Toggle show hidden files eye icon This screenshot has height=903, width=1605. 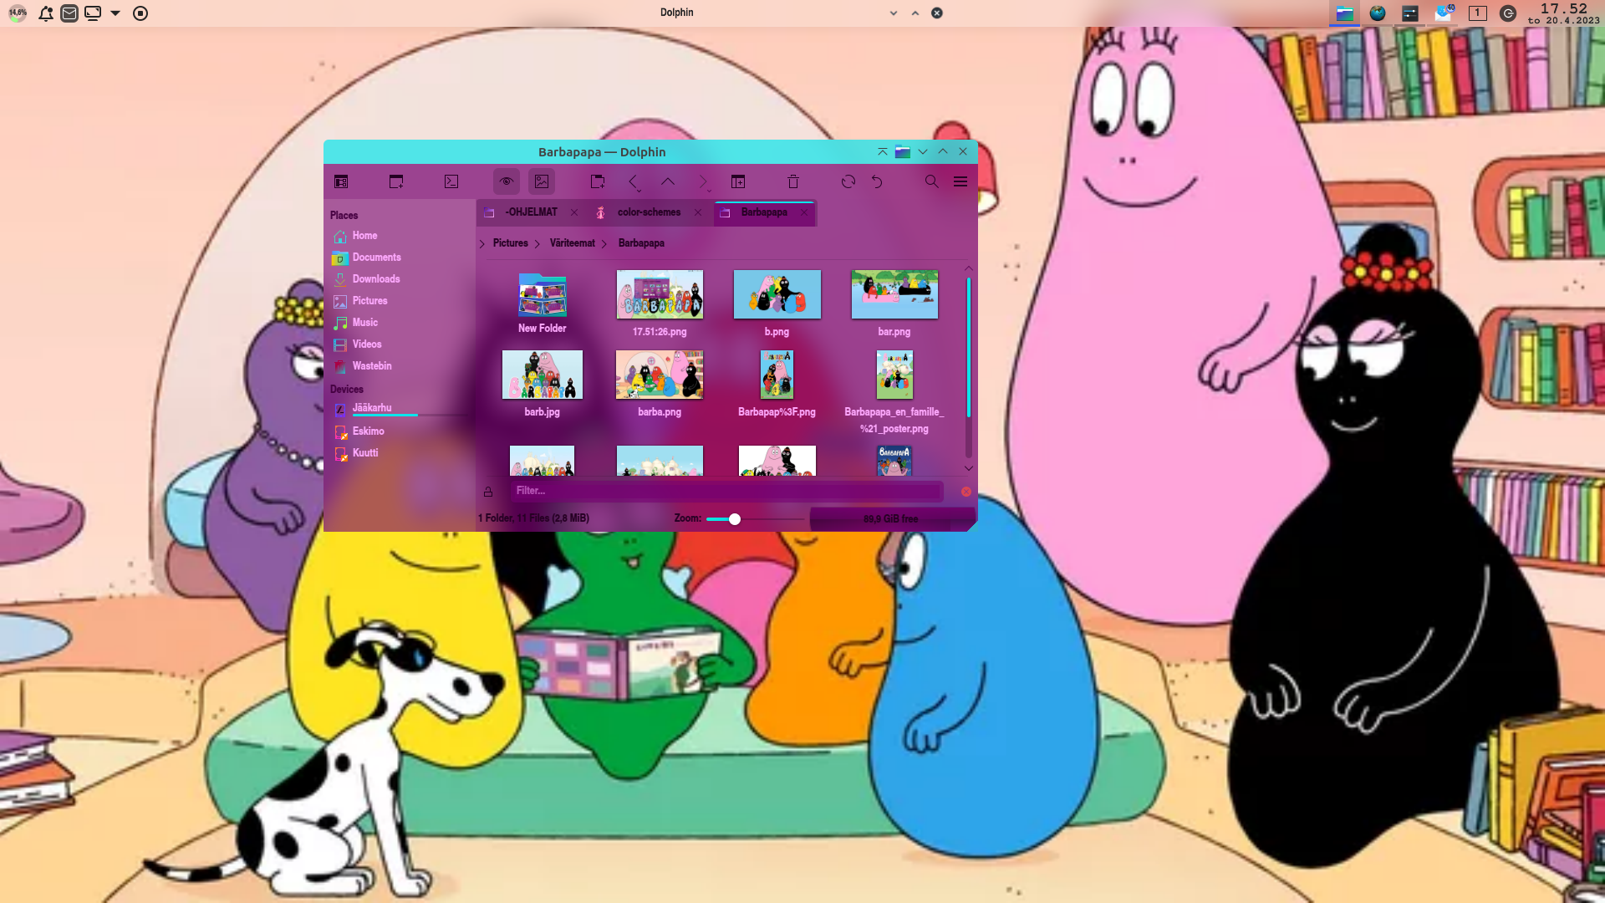click(507, 181)
